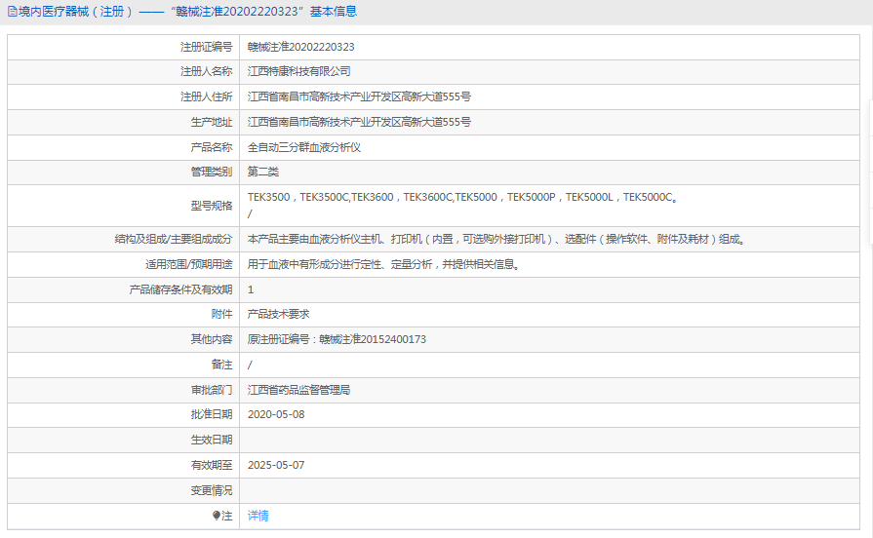Image resolution: width=873 pixels, height=538 pixels.
Task: Select the storage condition value 1
Action: (x=251, y=289)
